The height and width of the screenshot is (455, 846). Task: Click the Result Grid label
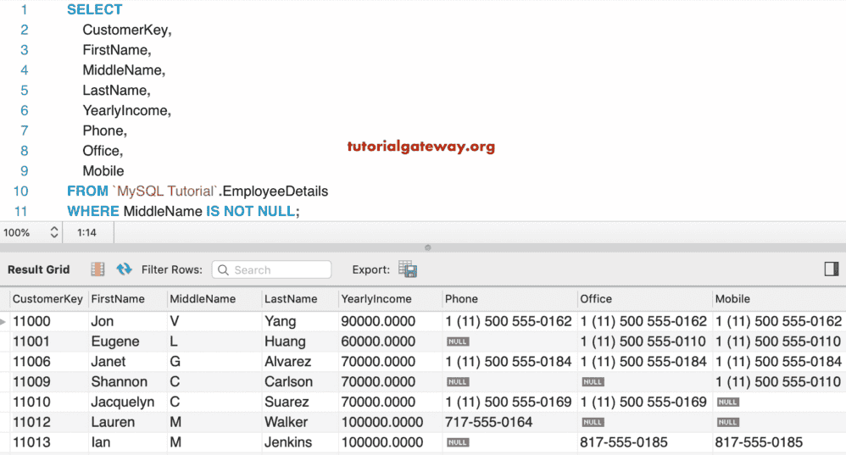[38, 269]
